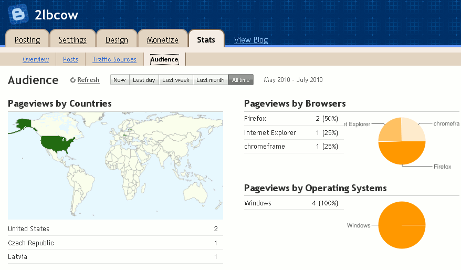The width and height of the screenshot is (461, 270).
Task: Choose the Last week time range
Action: pos(175,80)
